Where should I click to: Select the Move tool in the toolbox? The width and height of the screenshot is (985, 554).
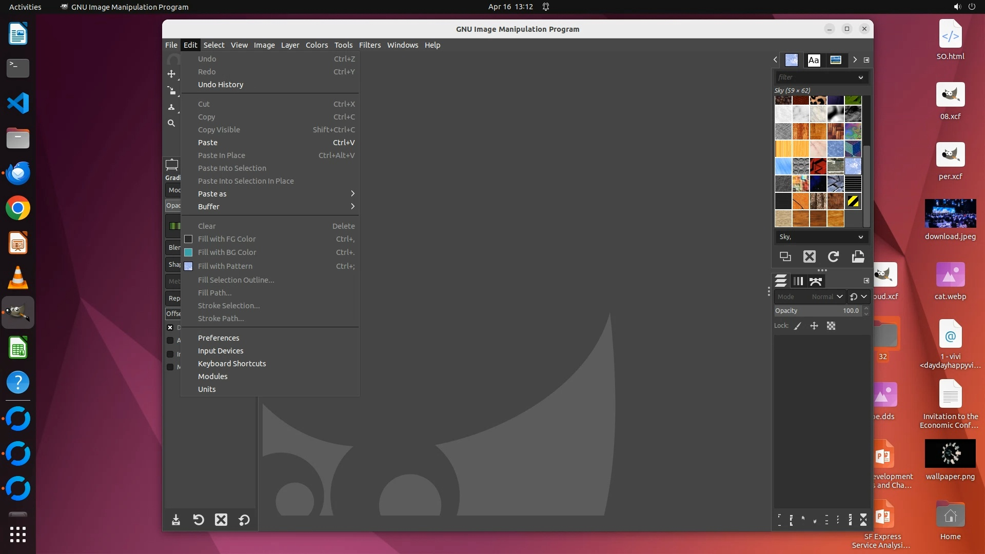click(x=171, y=74)
